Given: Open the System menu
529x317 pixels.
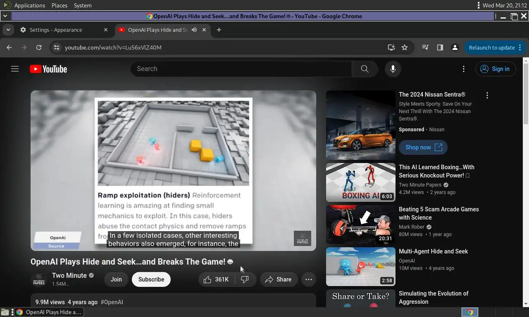Looking at the screenshot, I should [83, 5].
